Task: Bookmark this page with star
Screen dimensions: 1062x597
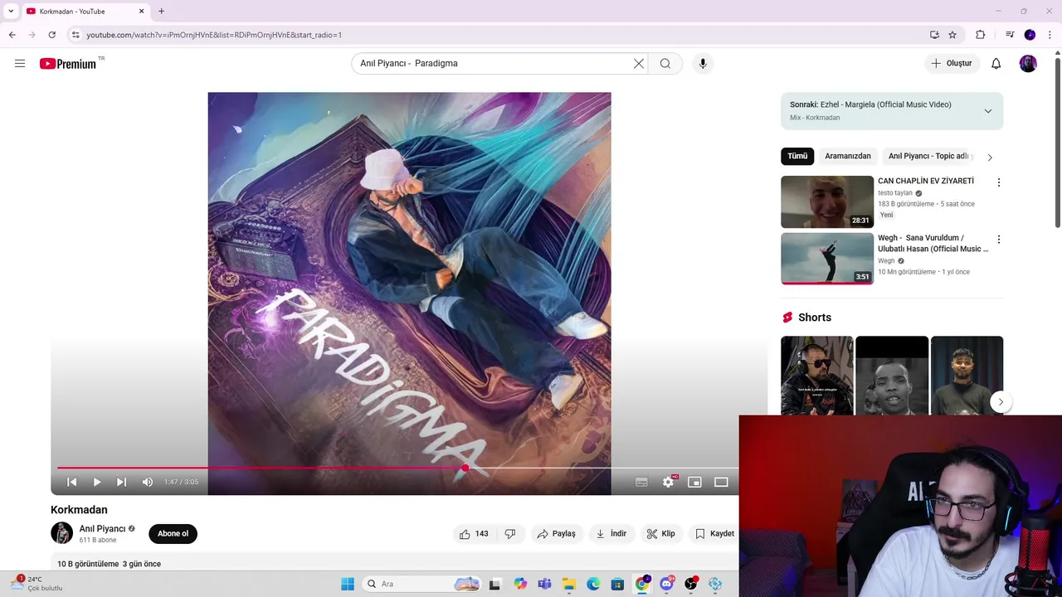Action: (952, 35)
